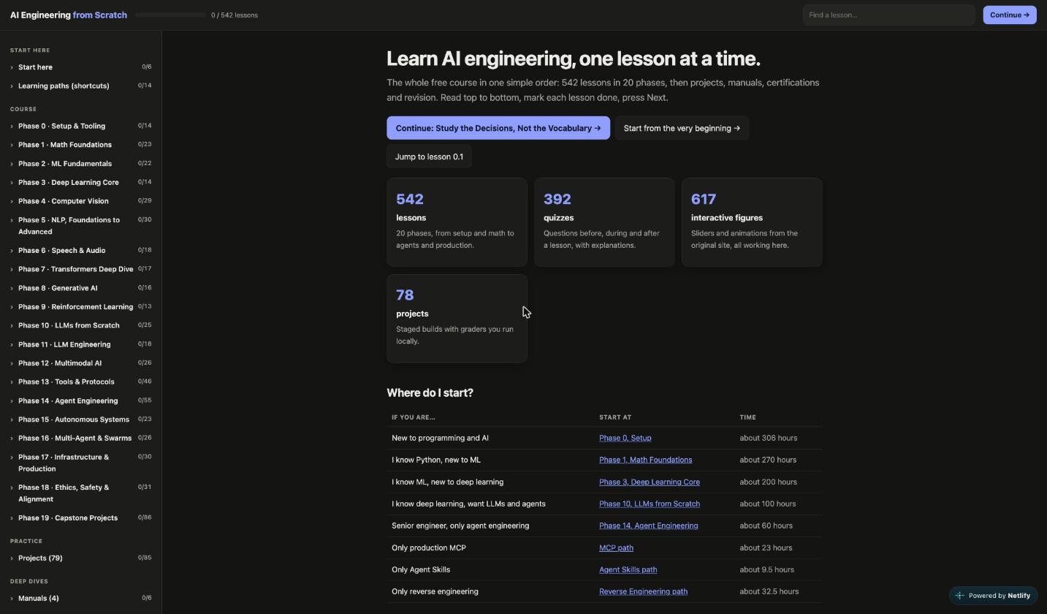Open Phase 14, Agent Engineering link

tap(648, 526)
